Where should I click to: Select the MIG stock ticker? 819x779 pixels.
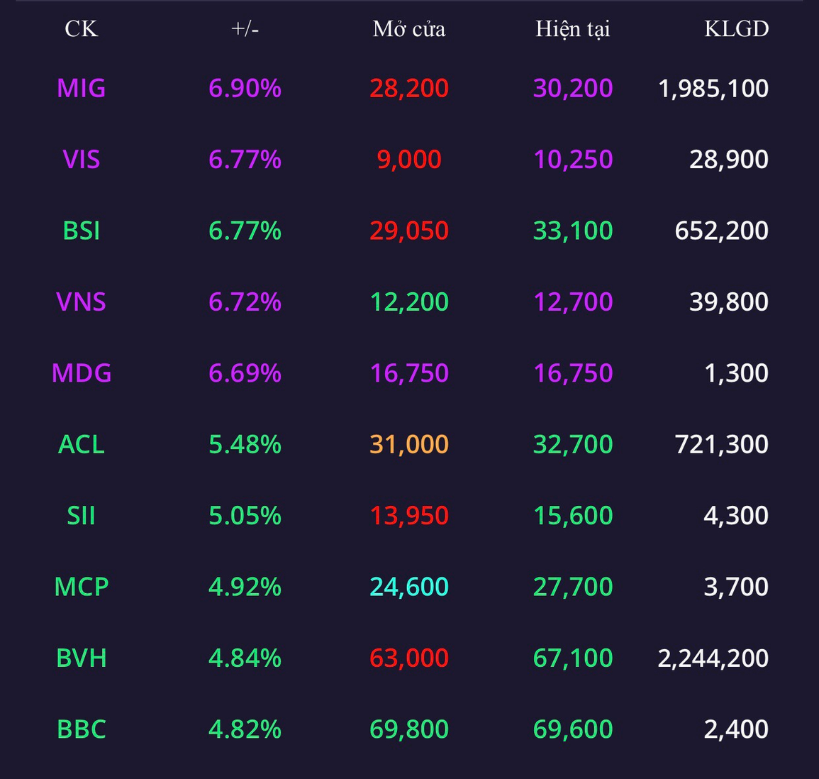pos(81,88)
